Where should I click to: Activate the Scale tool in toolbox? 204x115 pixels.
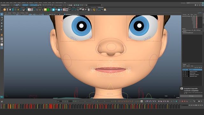click(x=2, y=30)
